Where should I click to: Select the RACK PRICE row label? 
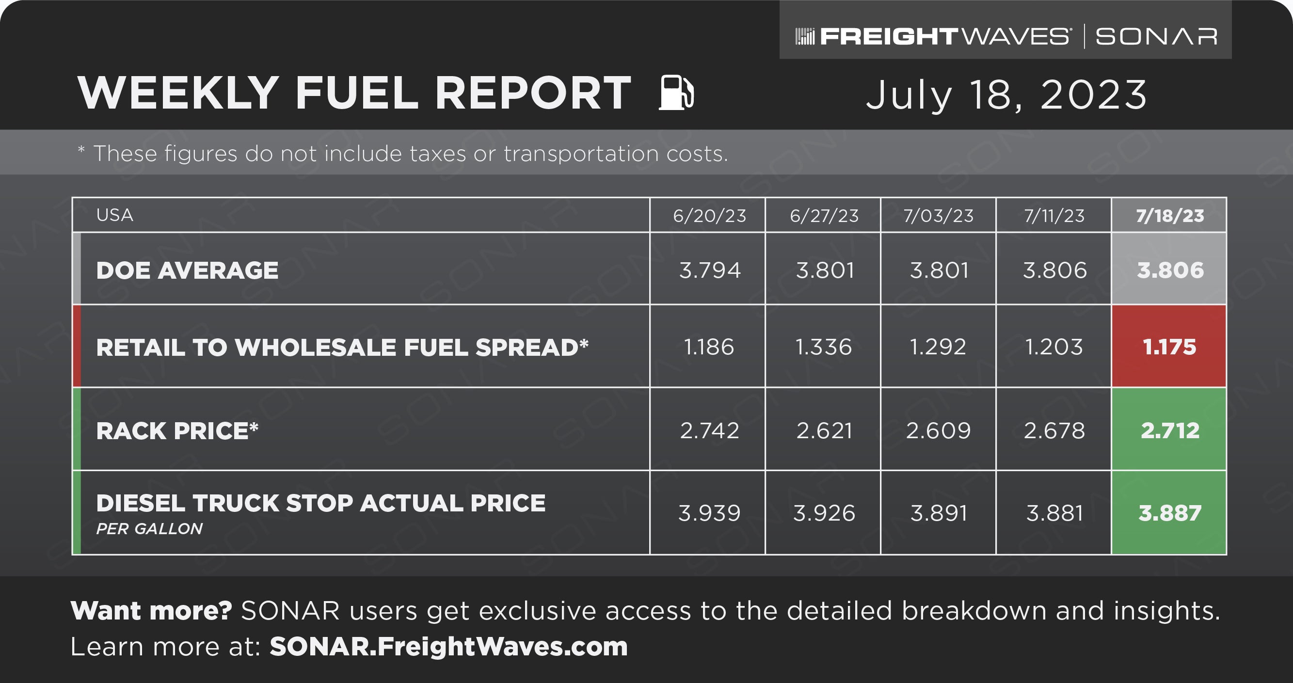pyautogui.click(x=177, y=430)
